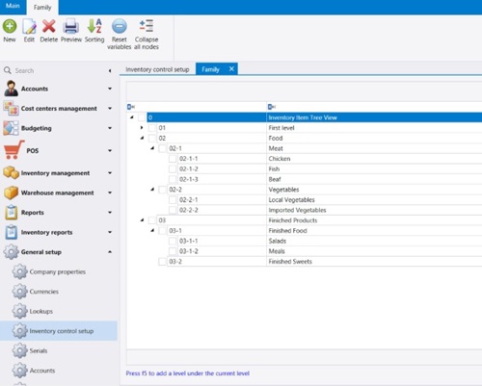Screen dimensions: 482x386
Task: Click the red Delete icon
Action: (49, 26)
